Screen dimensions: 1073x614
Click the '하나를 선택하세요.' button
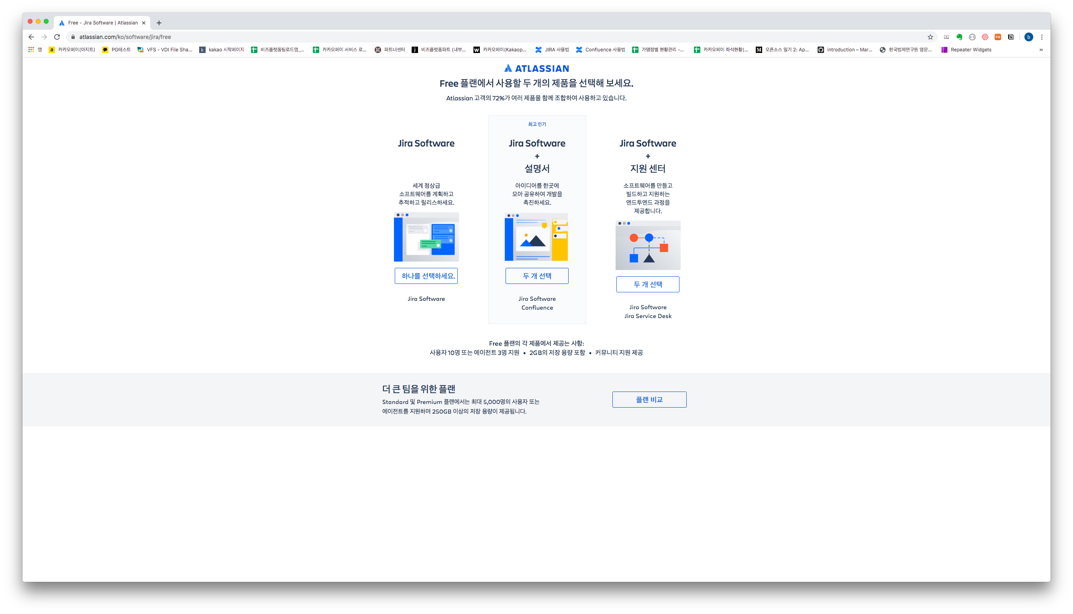pyautogui.click(x=426, y=276)
